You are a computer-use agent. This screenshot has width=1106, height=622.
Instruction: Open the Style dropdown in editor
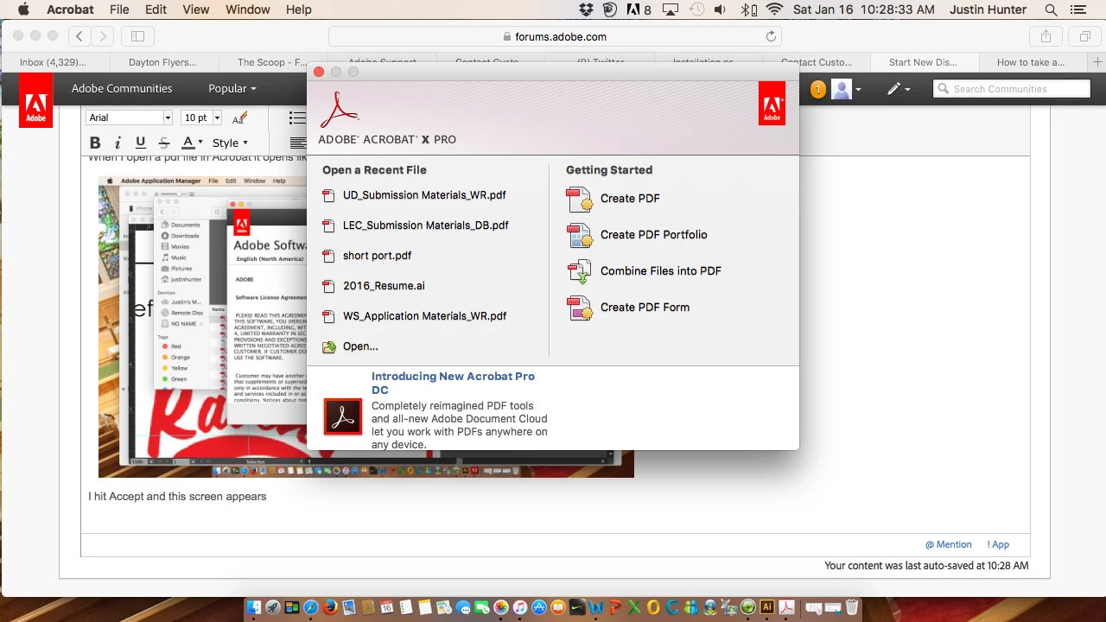point(230,143)
